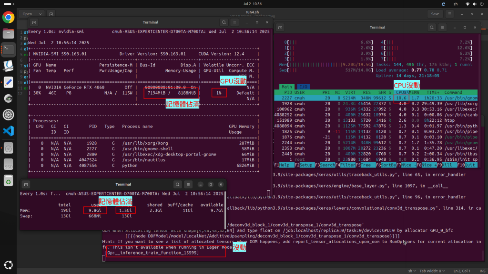
Task: Launch Visual Studio Code from the dock
Action: (x=8, y=131)
